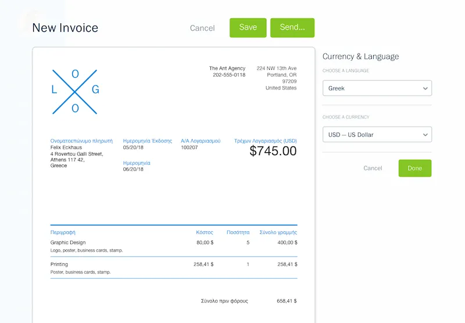Click the Send... button
Image resolution: width=465 pixels, height=323 pixels.
click(292, 28)
